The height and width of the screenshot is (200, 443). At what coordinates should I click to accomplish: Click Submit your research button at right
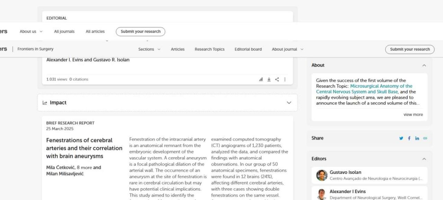pos(409,49)
